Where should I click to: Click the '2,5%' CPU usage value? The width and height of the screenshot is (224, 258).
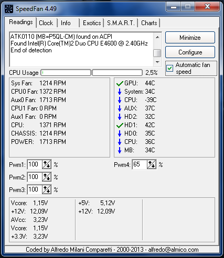point(152,73)
